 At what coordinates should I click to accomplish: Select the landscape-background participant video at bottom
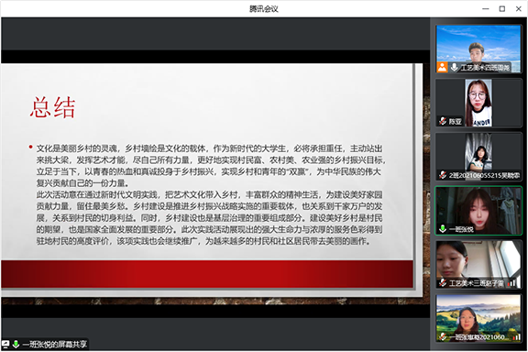[x=478, y=319]
